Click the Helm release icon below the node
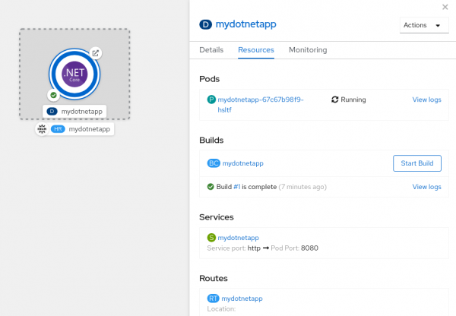This screenshot has height=316, width=456. point(43,129)
